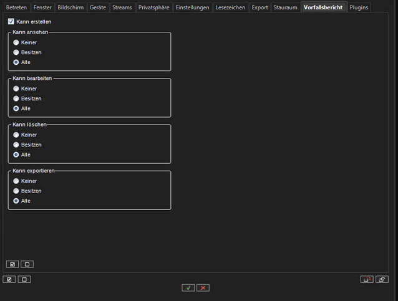Select the Vorfallsbericht tab
The height and width of the screenshot is (301, 398).
point(323,7)
